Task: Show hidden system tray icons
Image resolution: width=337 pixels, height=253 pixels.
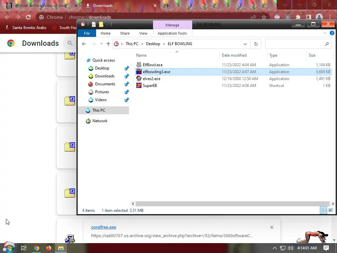Action: click(274, 248)
